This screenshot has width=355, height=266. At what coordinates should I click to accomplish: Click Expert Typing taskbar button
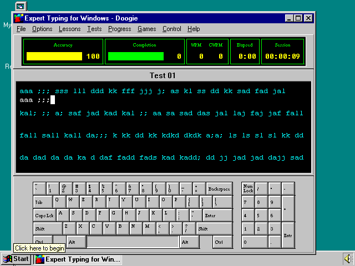pyautogui.click(x=78, y=259)
